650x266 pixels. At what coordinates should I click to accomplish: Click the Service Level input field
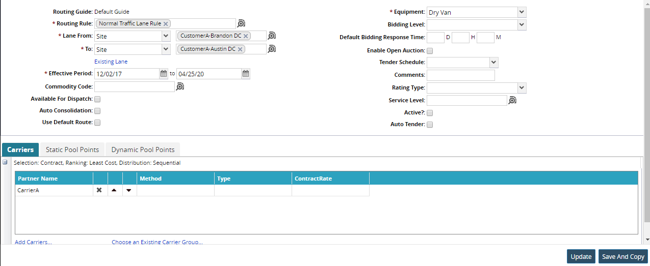467,101
